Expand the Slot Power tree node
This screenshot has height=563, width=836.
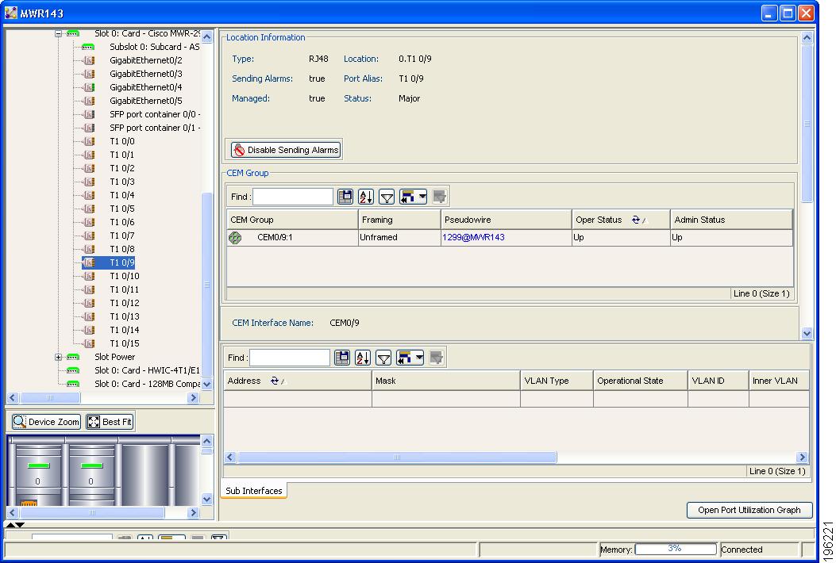point(58,357)
